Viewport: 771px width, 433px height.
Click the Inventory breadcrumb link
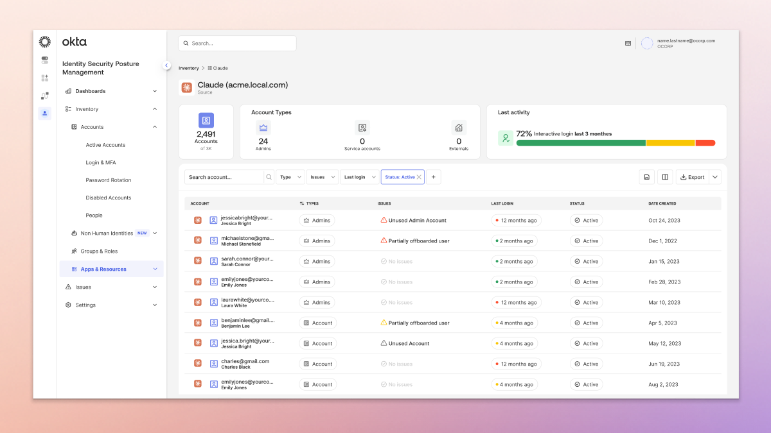(x=189, y=68)
